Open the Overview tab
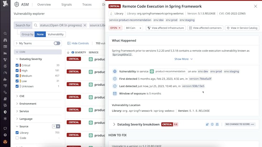The image size is (262, 147). click(44, 5)
